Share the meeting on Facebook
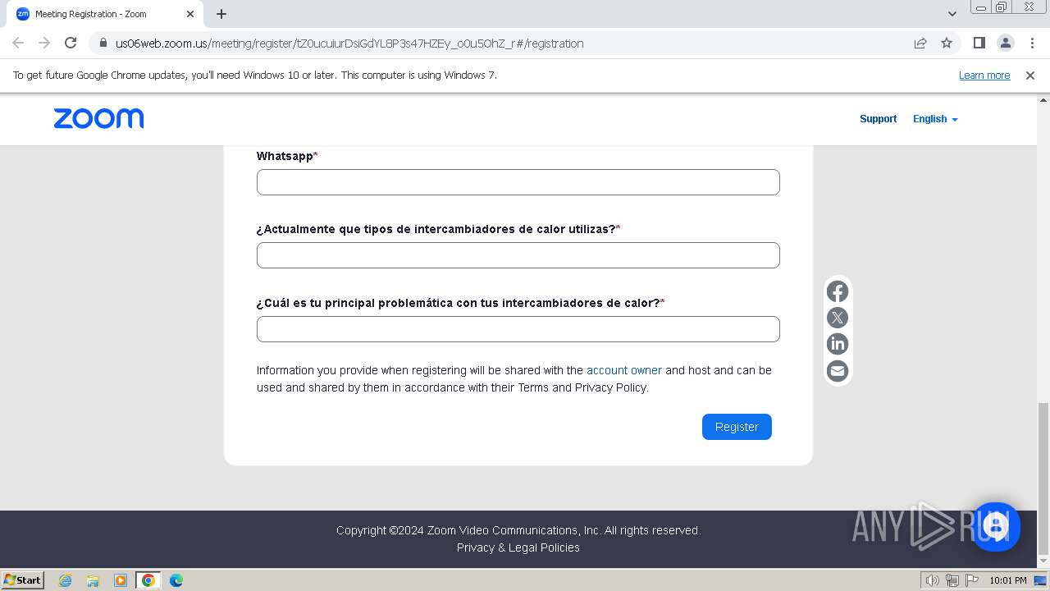Image resolution: width=1050 pixels, height=591 pixels. pyautogui.click(x=837, y=291)
